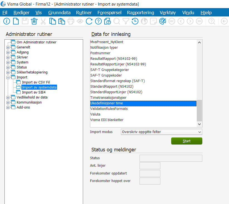This screenshot has width=229, height=204.
Task: Click the Cut scissors icon
Action: [x=43, y=21]
